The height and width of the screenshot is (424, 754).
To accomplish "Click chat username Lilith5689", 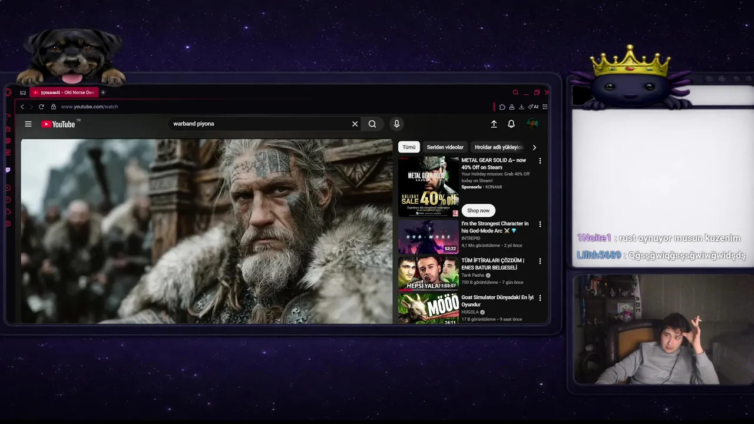I will (598, 255).
